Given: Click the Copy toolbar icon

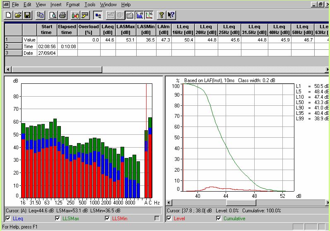Looking at the screenshot, I should (41, 15).
